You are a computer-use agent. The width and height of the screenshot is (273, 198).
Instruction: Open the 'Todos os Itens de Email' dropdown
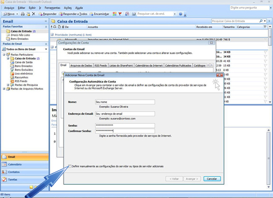point(46,49)
